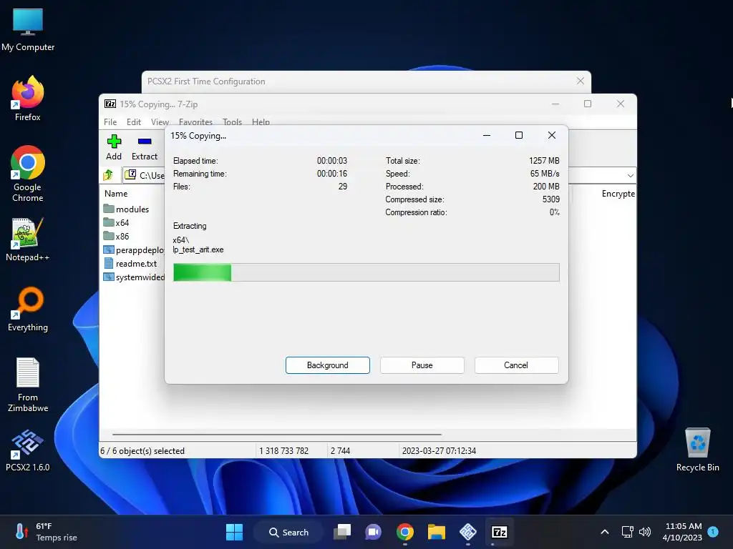Open Firefox desktop shortcut
The height and width of the screenshot is (549, 733).
pos(28,99)
